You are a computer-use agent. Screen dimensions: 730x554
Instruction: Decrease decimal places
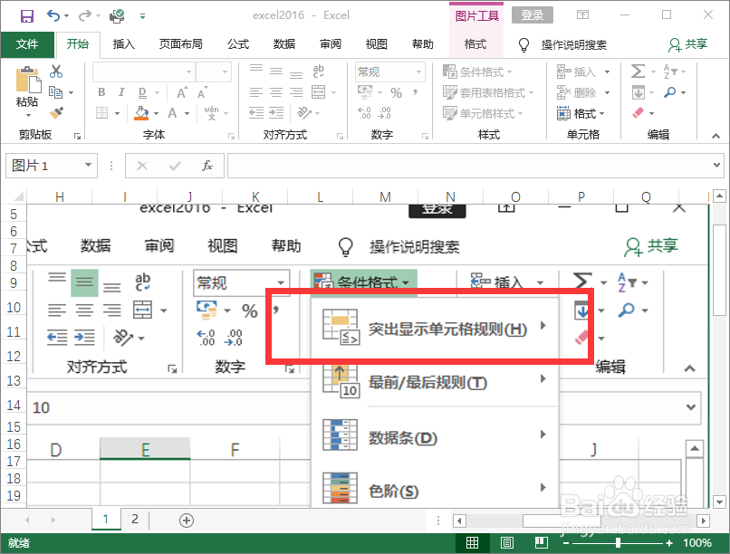click(x=385, y=113)
